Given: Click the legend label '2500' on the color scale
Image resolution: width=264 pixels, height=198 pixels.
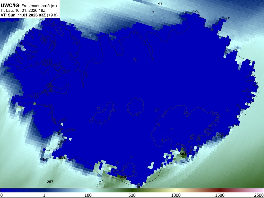Looking at the screenshot, I should [x=259, y=195].
